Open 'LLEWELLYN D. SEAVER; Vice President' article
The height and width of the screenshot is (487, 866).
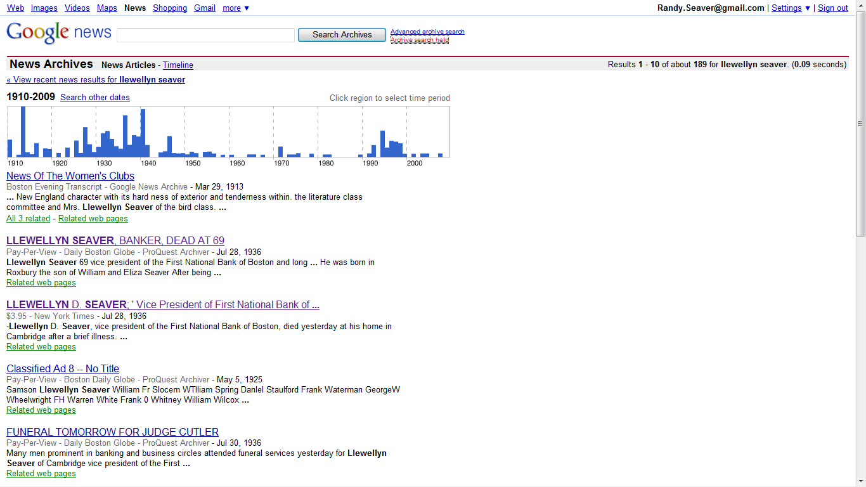[163, 305]
